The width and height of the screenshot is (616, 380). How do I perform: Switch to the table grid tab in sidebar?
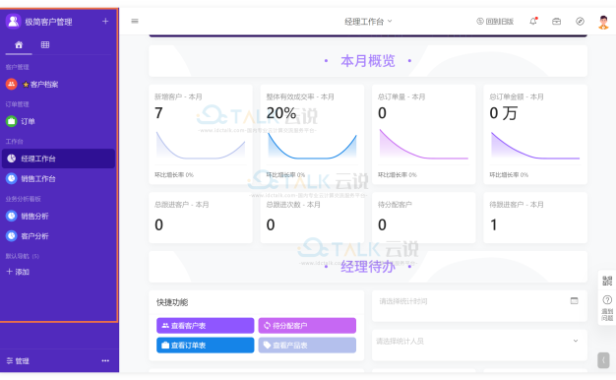point(45,45)
